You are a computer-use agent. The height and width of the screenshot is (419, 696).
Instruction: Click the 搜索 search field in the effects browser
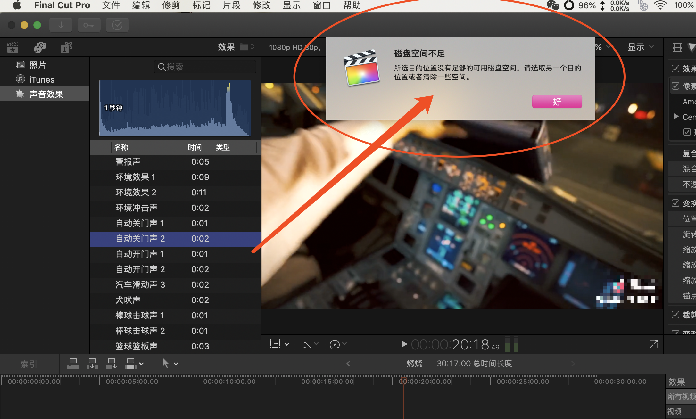(x=205, y=67)
